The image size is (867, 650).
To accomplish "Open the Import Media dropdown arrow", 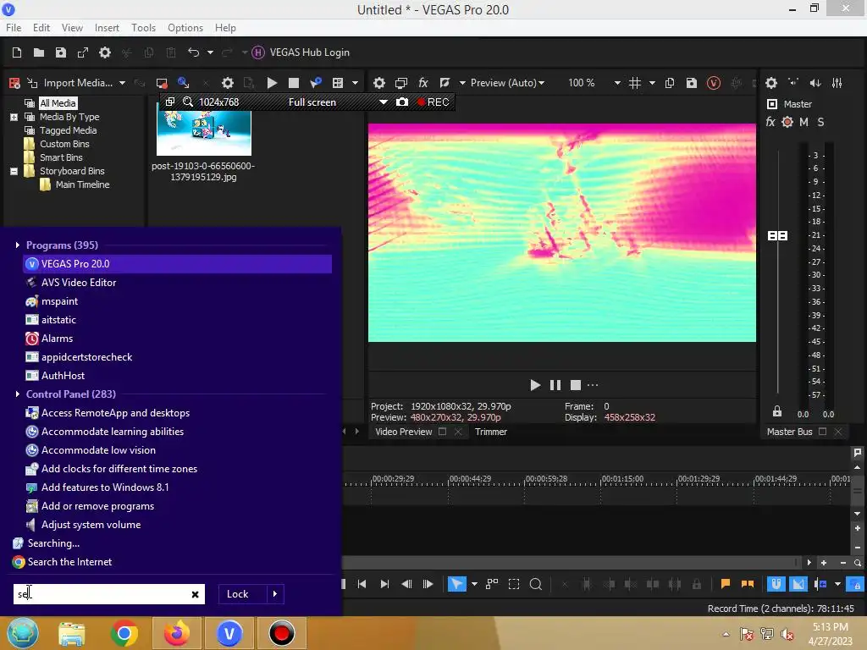I will [x=122, y=83].
